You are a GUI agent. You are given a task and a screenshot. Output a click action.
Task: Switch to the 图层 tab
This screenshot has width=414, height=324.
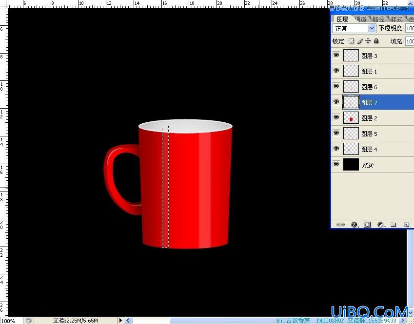[x=342, y=19]
